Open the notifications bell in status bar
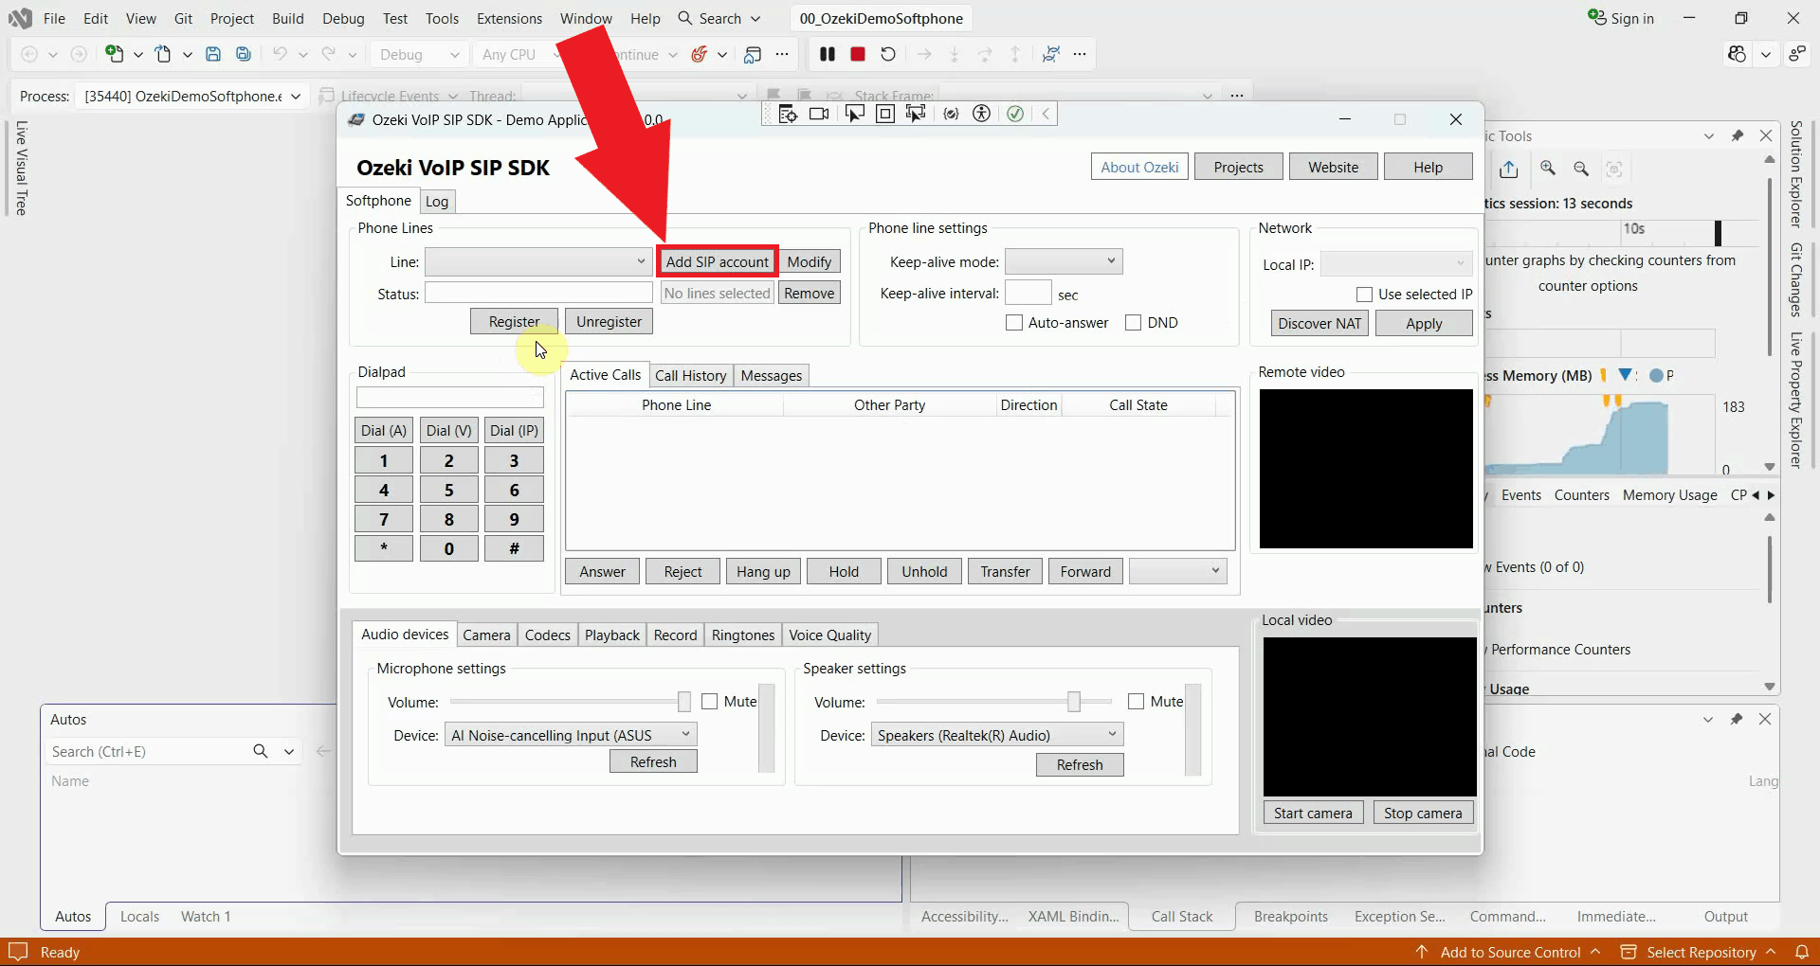Screen dimensions: 1820x966 1801,952
